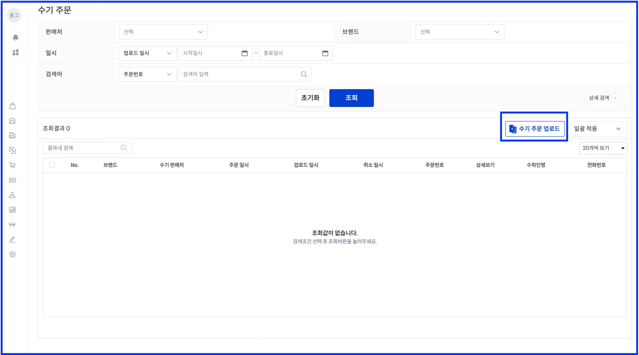Open the 업로드 일시 date type dropdown
Viewport: 639px width, 355px height.
pos(147,53)
